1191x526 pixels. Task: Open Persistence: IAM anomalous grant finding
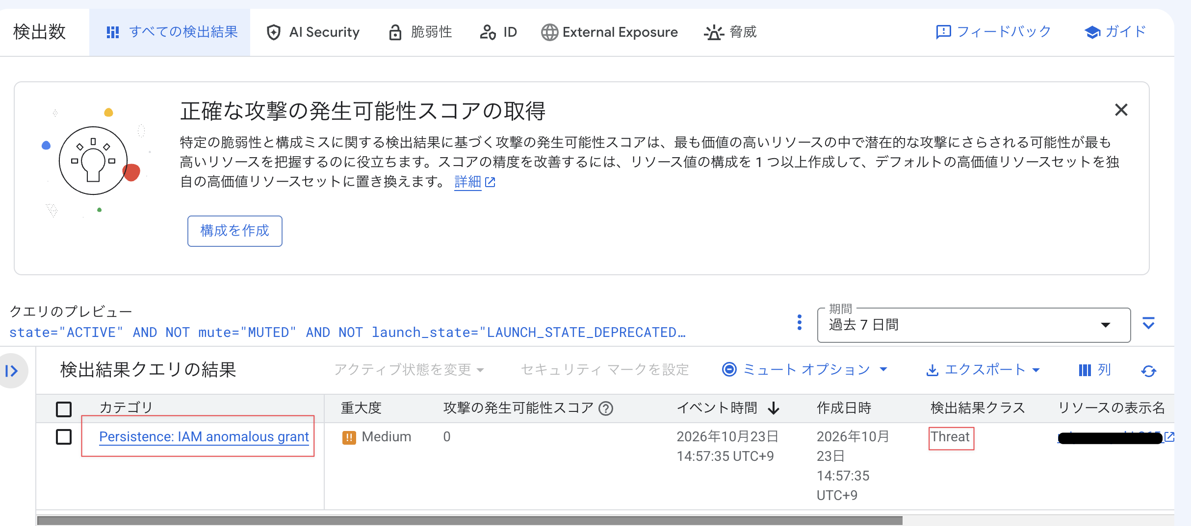(x=204, y=436)
